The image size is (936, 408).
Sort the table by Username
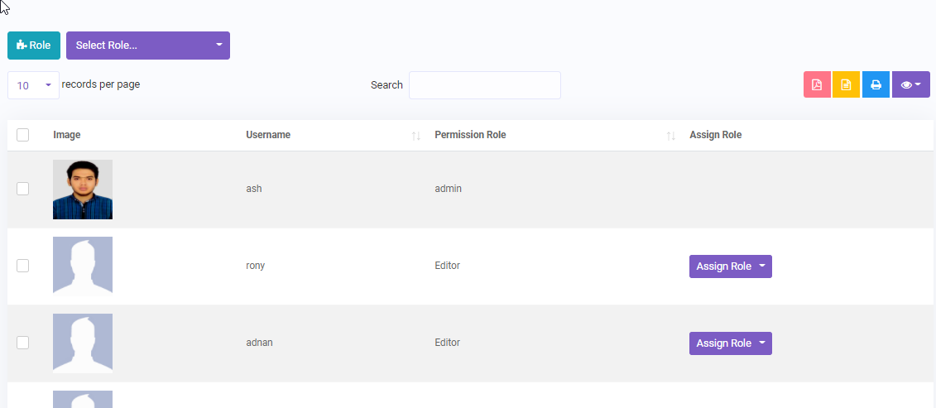pyautogui.click(x=268, y=135)
